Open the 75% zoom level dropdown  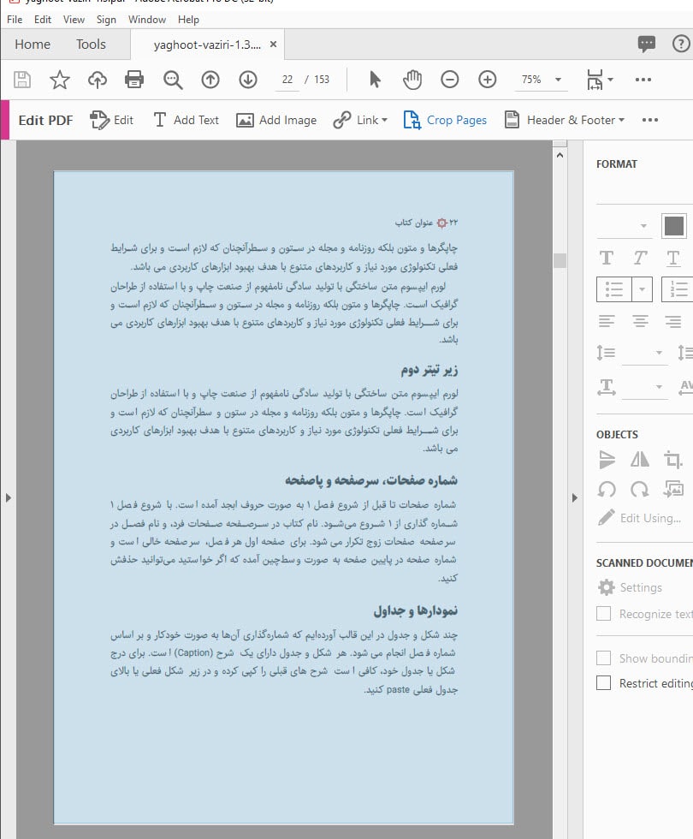click(x=541, y=79)
